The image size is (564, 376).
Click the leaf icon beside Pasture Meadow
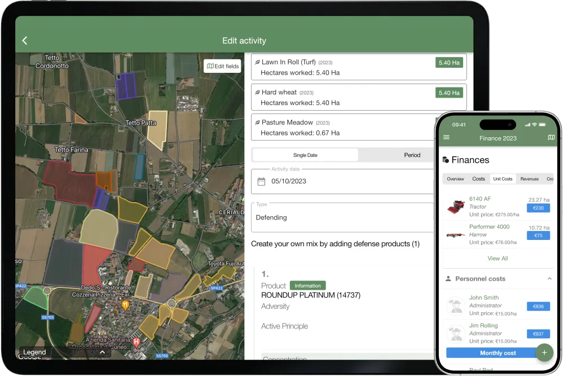coord(258,123)
